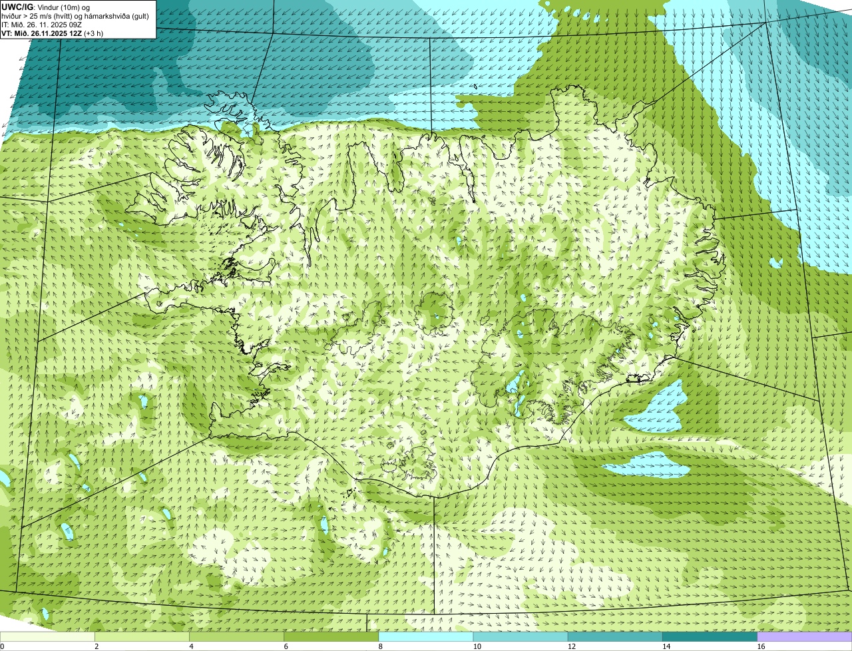Click the scale label '12' on the colorbar
This screenshot has width=852, height=651.
[x=571, y=646]
